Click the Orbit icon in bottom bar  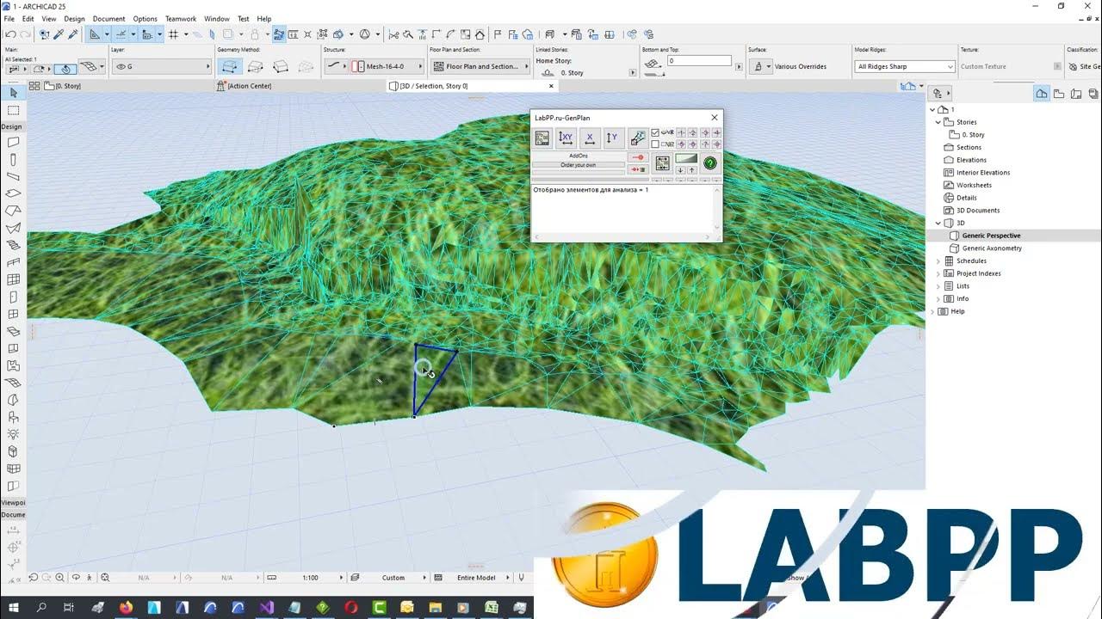point(76,578)
